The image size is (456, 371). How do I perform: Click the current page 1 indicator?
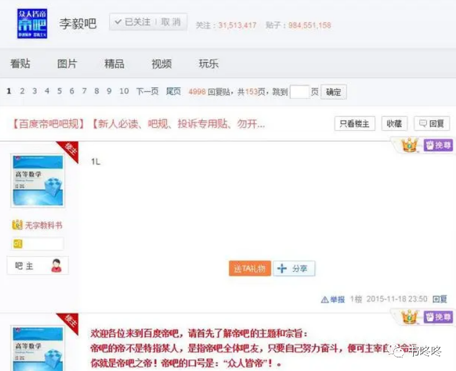9,91
